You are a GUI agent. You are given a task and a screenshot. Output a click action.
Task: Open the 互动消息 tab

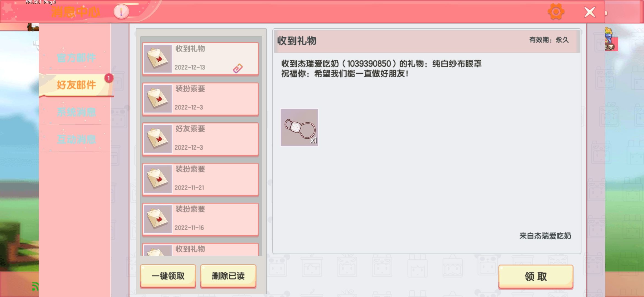tap(76, 139)
